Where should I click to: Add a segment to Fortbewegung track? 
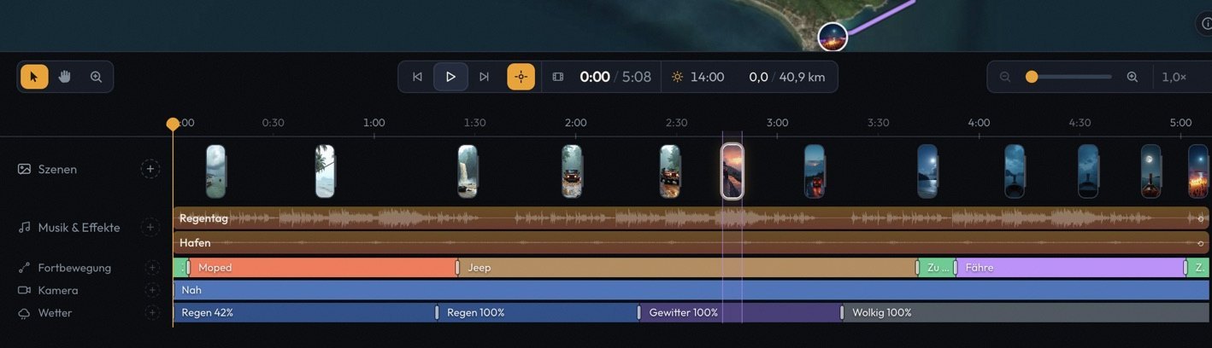pos(152,268)
